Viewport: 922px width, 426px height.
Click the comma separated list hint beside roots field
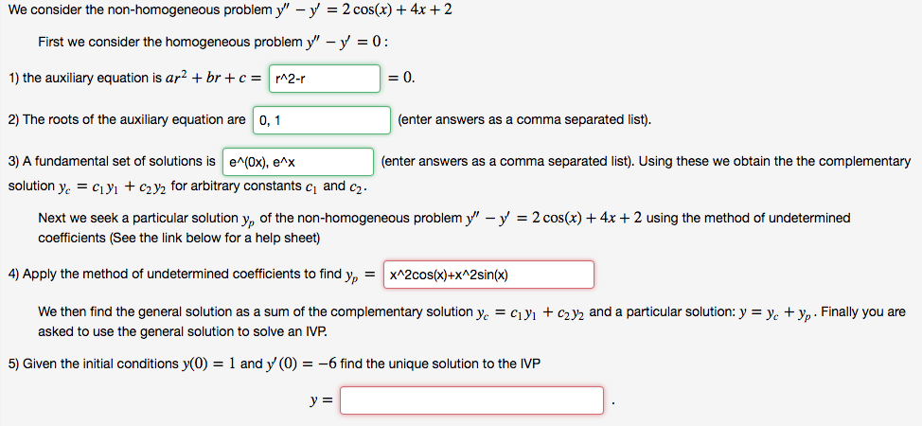point(524,120)
